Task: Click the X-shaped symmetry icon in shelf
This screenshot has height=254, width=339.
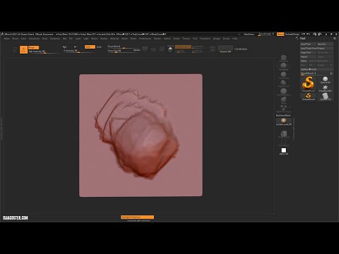Action: (x=213, y=49)
